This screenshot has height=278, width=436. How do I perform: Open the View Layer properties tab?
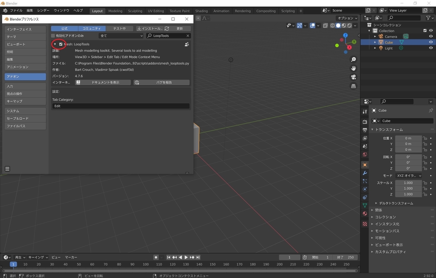pos(365,138)
